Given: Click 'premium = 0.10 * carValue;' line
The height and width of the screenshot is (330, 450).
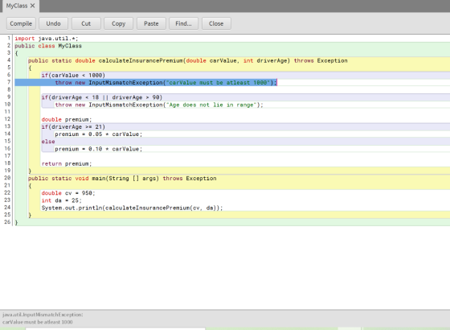Looking at the screenshot, I should (x=98, y=149).
